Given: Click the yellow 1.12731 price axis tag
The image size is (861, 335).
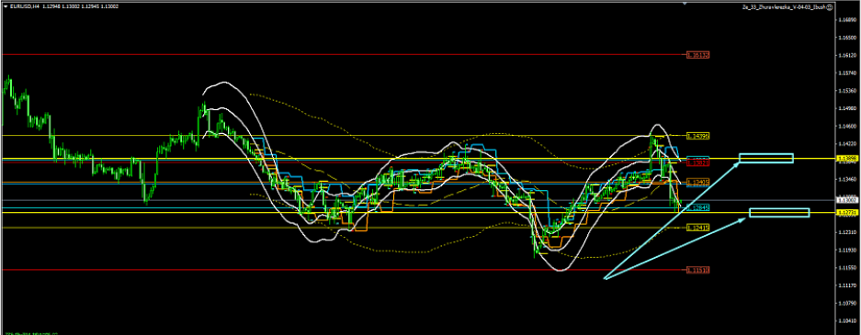Looking at the screenshot, I should tap(846, 212).
